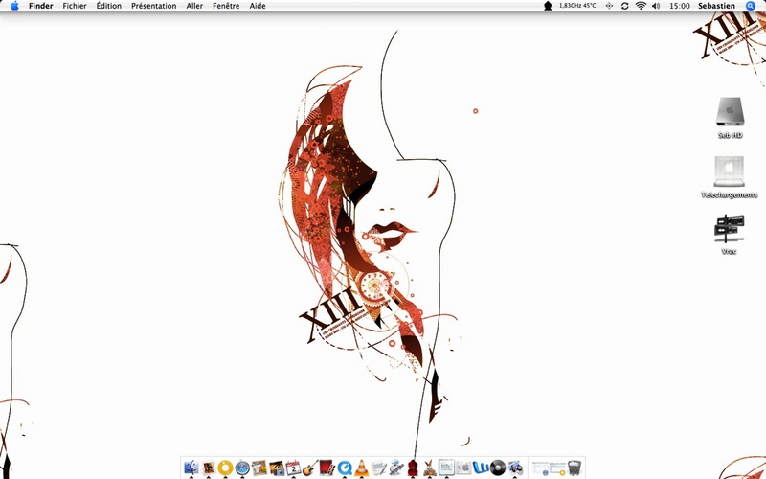Open iCal calendar in the Dock

tap(293, 468)
